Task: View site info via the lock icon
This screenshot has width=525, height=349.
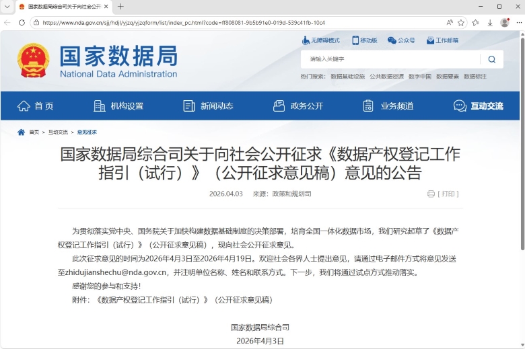Action: pyautogui.click(x=36, y=22)
